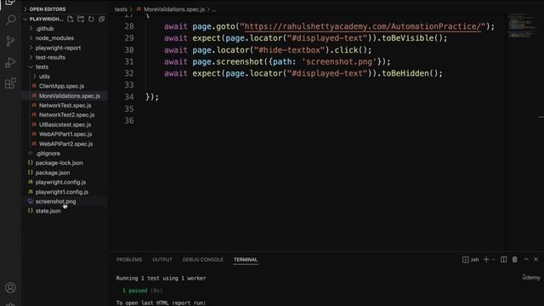Close the terminal panel
544x306 pixels.
[x=536, y=259]
